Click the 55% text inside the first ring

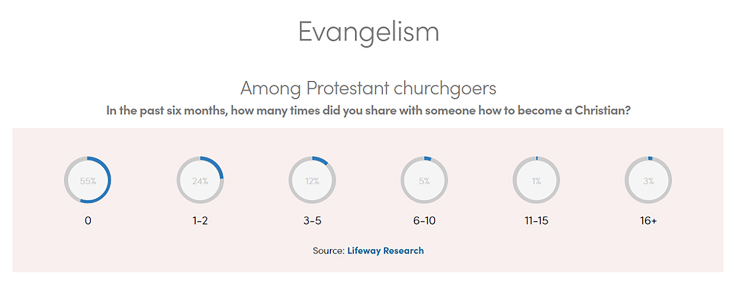[x=88, y=181]
